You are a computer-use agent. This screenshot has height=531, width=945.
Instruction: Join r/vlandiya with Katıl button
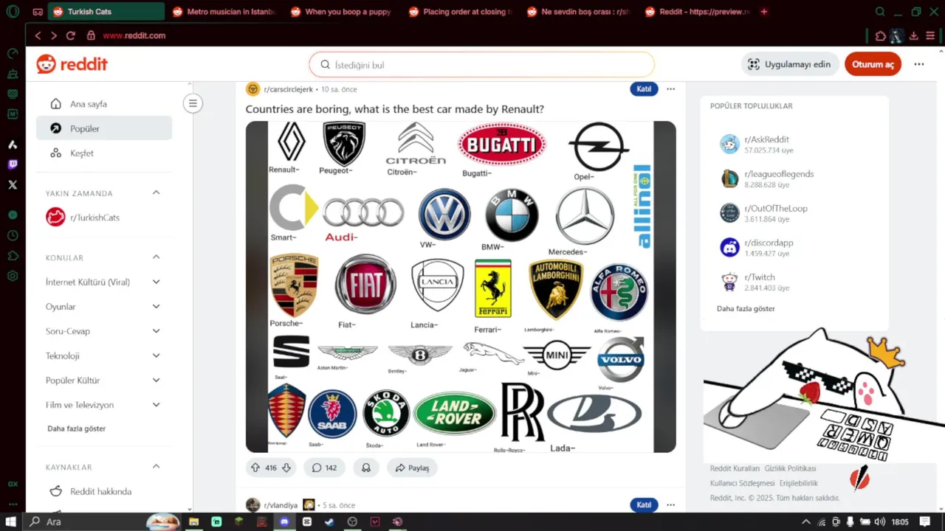pos(644,505)
